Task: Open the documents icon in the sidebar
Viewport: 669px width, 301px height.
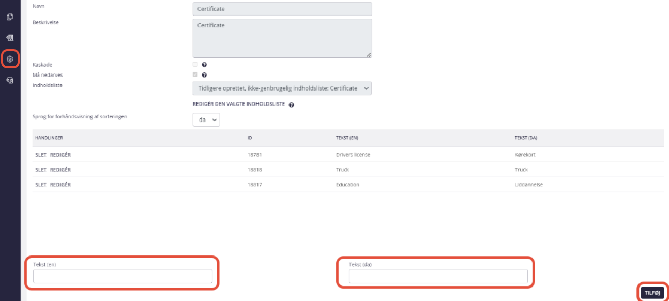Action: click(9, 17)
